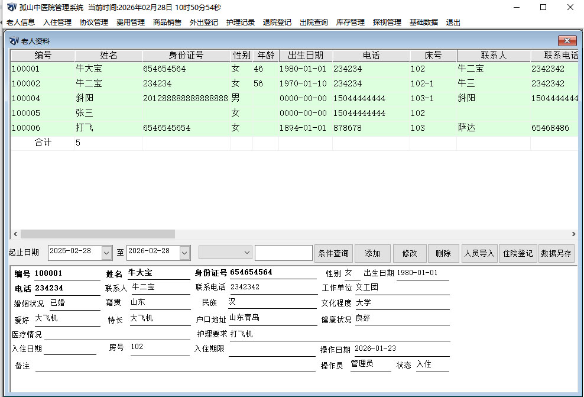Screen dimensions: 584x397
Task: Open the 入住管理 menu
Action: point(57,22)
